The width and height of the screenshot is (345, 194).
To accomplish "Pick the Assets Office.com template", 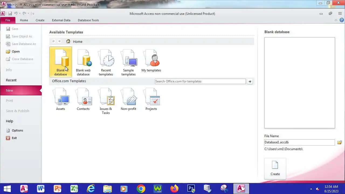I will click(x=61, y=99).
